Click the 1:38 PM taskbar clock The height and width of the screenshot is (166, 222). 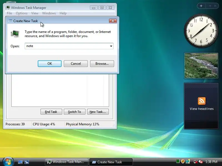click(x=211, y=162)
